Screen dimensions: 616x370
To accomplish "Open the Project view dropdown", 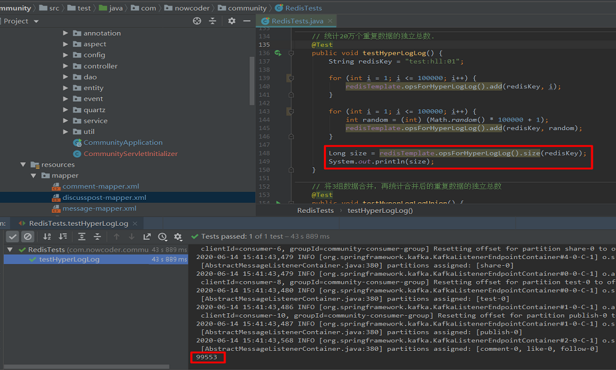I will [36, 21].
